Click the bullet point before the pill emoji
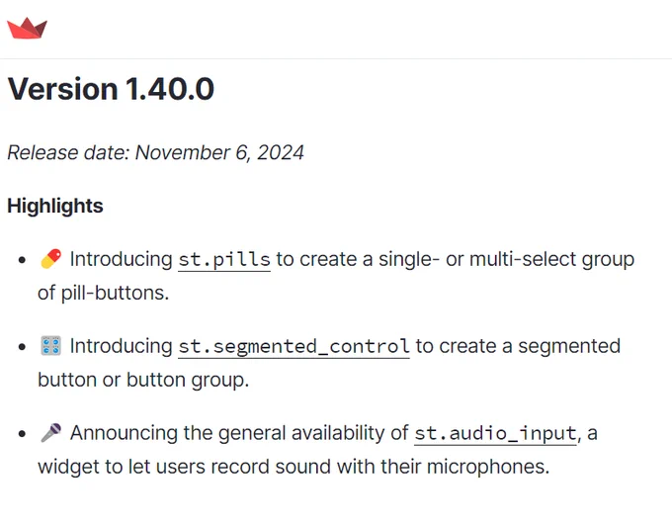 (23, 260)
